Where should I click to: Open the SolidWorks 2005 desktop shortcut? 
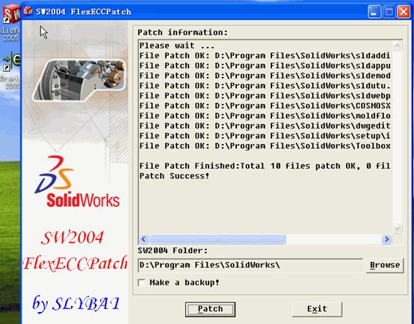[10, 23]
